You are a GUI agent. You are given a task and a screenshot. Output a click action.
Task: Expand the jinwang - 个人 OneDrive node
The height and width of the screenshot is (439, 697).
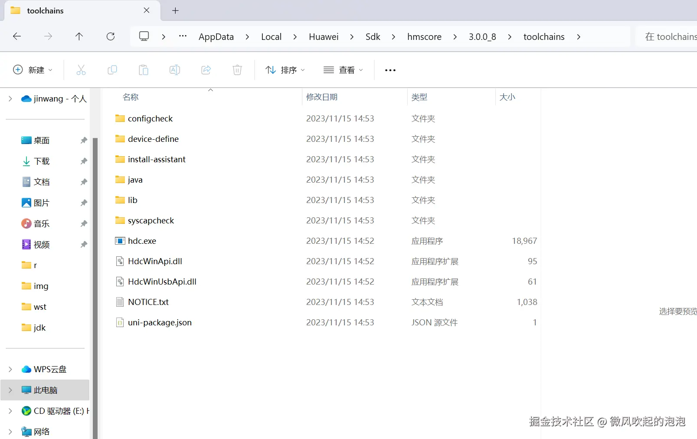point(10,99)
